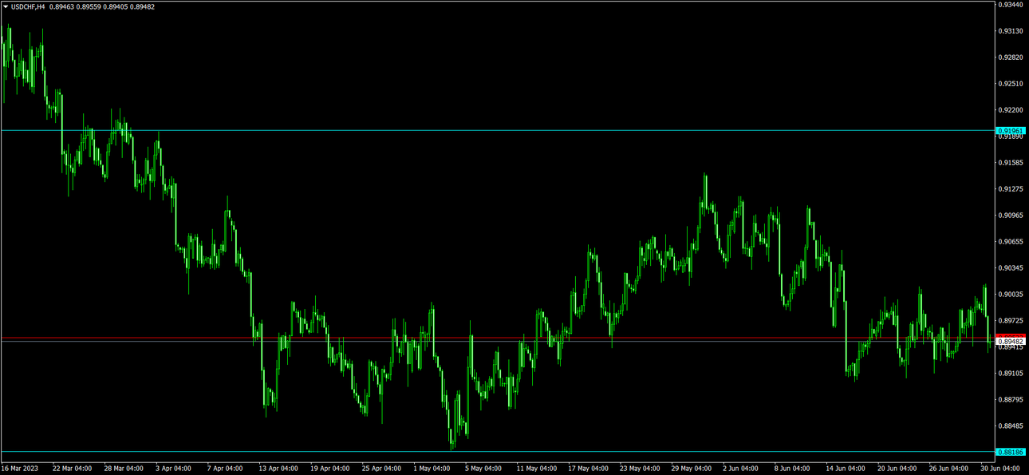
Task: Click the 1 May 04:00 time label
Action: (432, 469)
